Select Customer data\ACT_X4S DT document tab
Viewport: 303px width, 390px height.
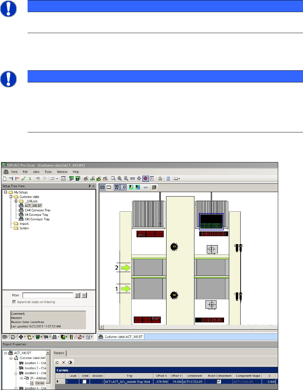click(121, 337)
